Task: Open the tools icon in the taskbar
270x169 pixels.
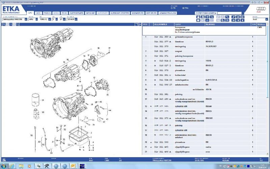Action: coord(47,166)
